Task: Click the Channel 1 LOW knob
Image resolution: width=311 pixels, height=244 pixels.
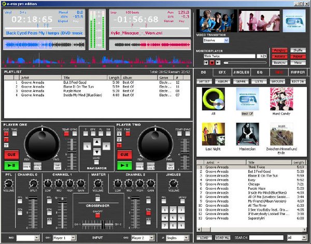Action: click(48, 183)
